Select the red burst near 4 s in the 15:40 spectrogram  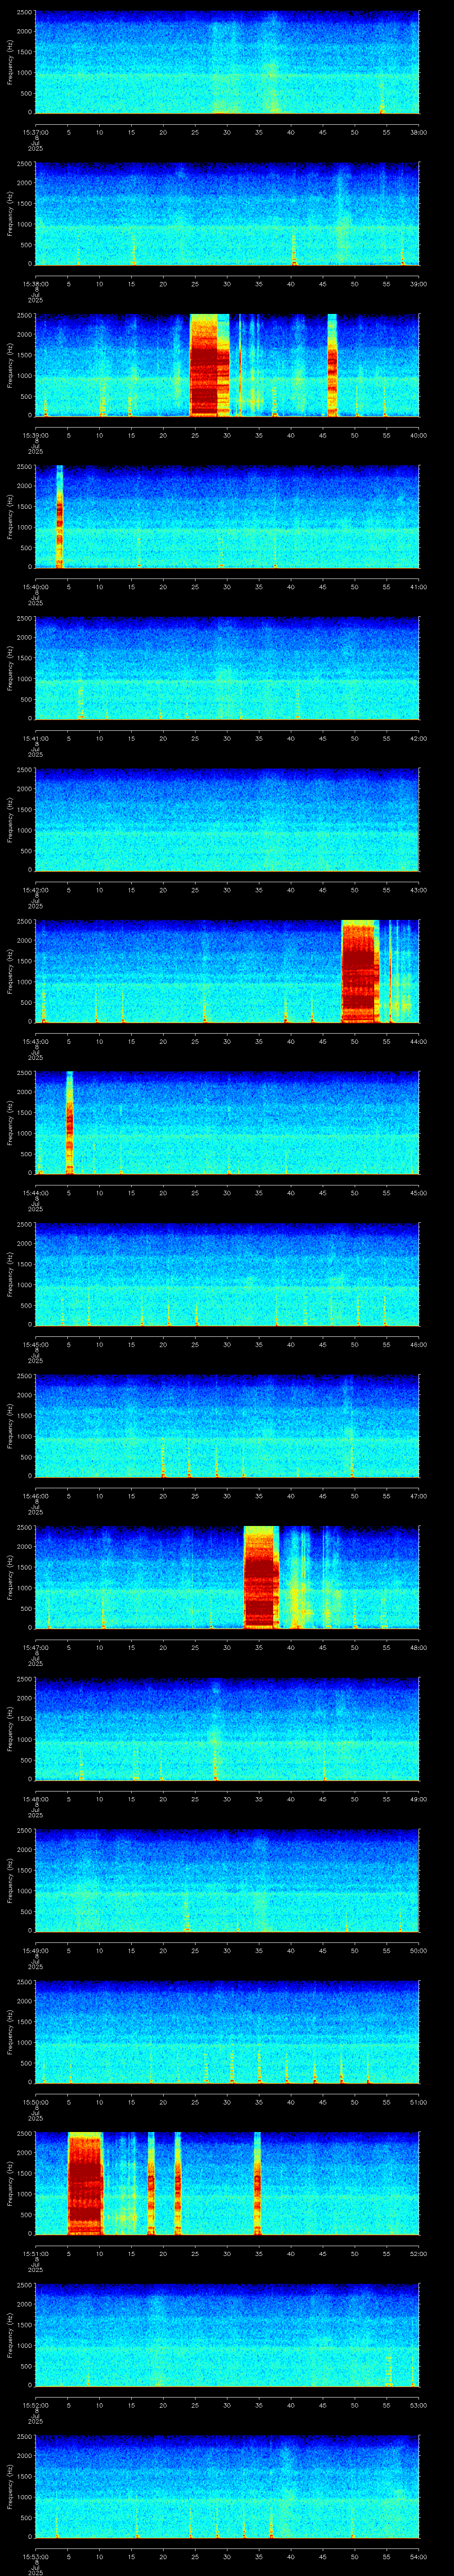60,517
